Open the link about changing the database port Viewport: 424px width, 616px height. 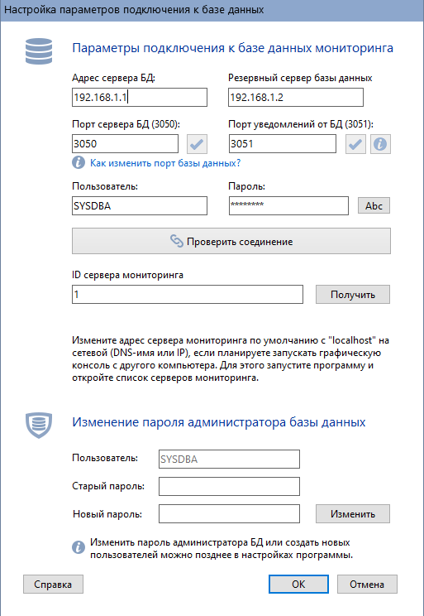pyautogui.click(x=165, y=163)
